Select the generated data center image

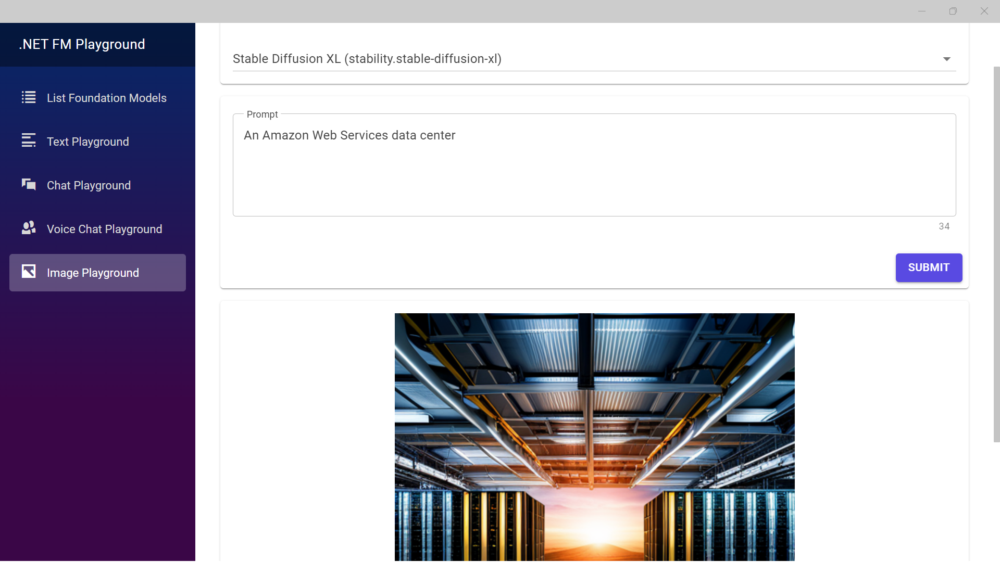pos(594,437)
